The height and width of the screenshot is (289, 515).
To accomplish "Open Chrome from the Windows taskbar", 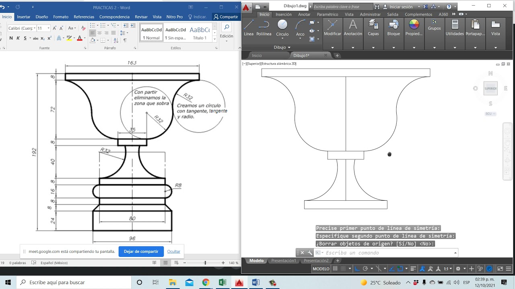I will (x=206, y=282).
